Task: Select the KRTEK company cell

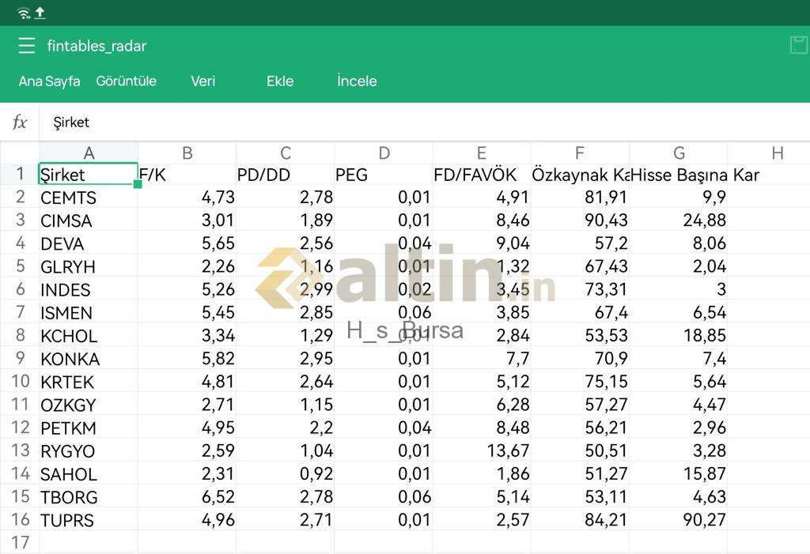Action: [x=89, y=382]
